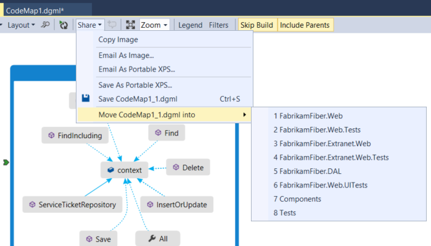Select the Delete node label
431x246 pixels.
click(x=193, y=167)
